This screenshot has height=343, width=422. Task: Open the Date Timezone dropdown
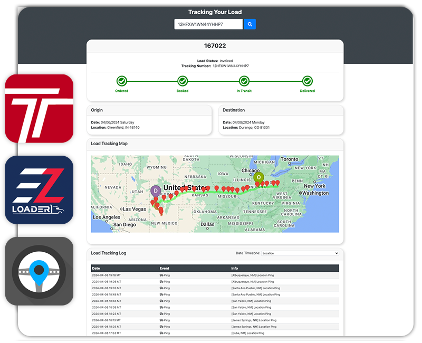coord(301,253)
